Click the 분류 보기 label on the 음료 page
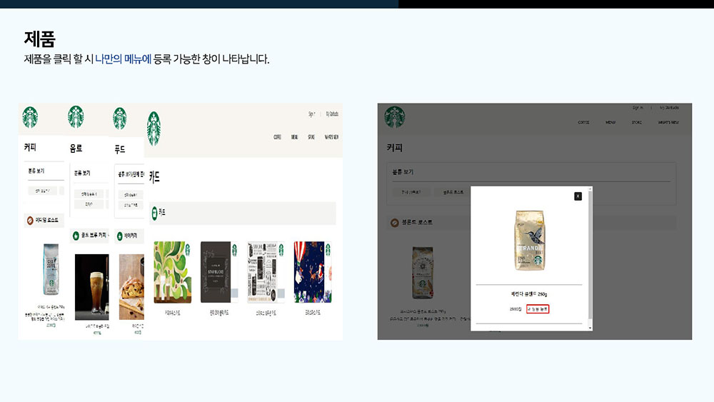714x402 pixels. coord(82,173)
